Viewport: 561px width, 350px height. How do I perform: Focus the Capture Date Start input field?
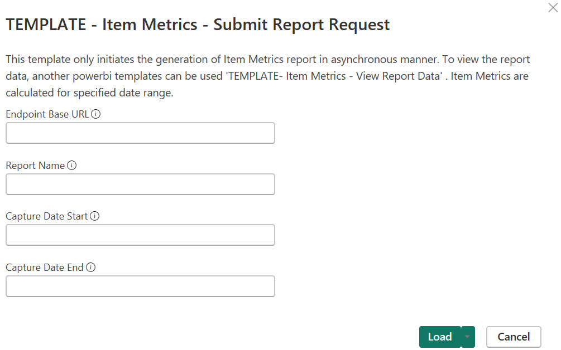[x=140, y=235]
